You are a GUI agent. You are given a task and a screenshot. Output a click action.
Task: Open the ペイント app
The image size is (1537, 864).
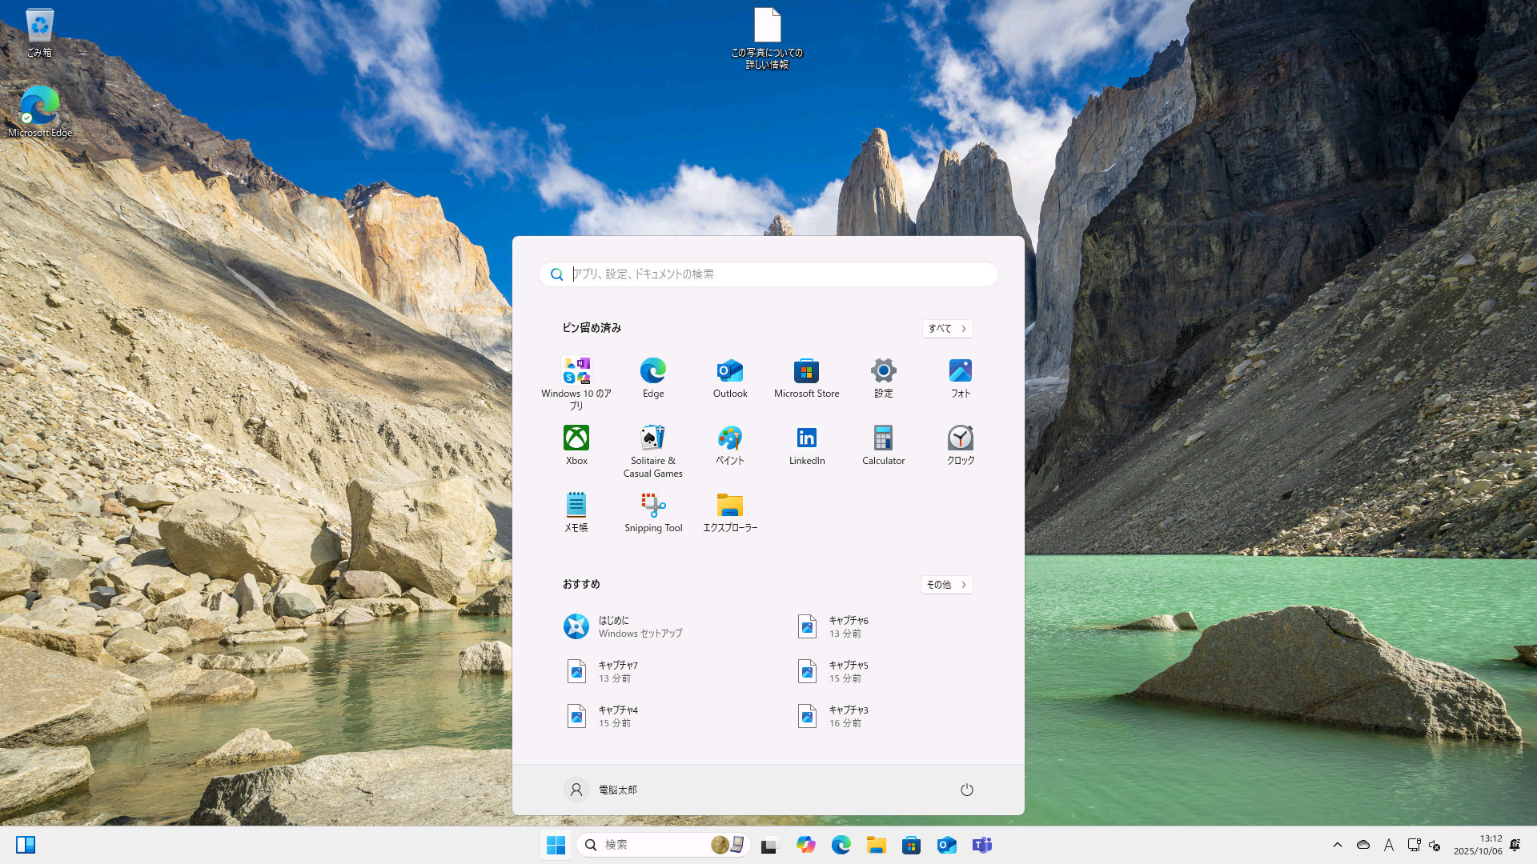click(x=730, y=445)
